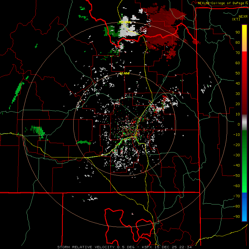Click the positive 90 scale value
The height and width of the screenshot is (249, 249).
[x=238, y=32]
